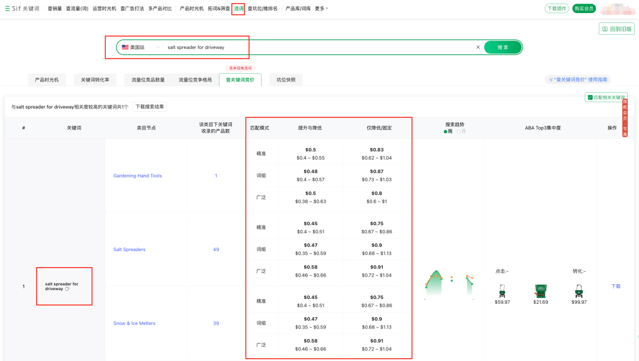
Task: Open the 查销量 menu item
Action: [54, 8]
